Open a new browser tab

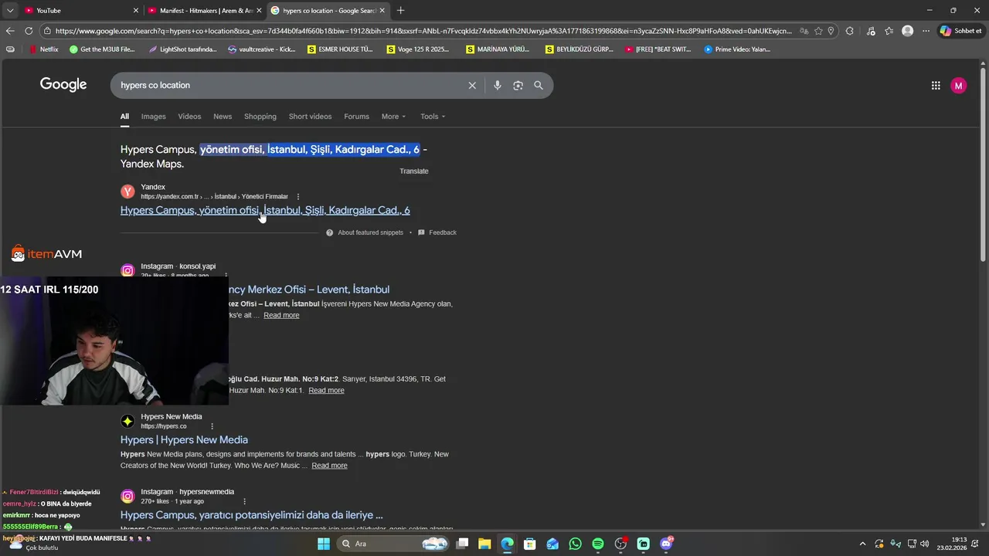[x=400, y=10]
